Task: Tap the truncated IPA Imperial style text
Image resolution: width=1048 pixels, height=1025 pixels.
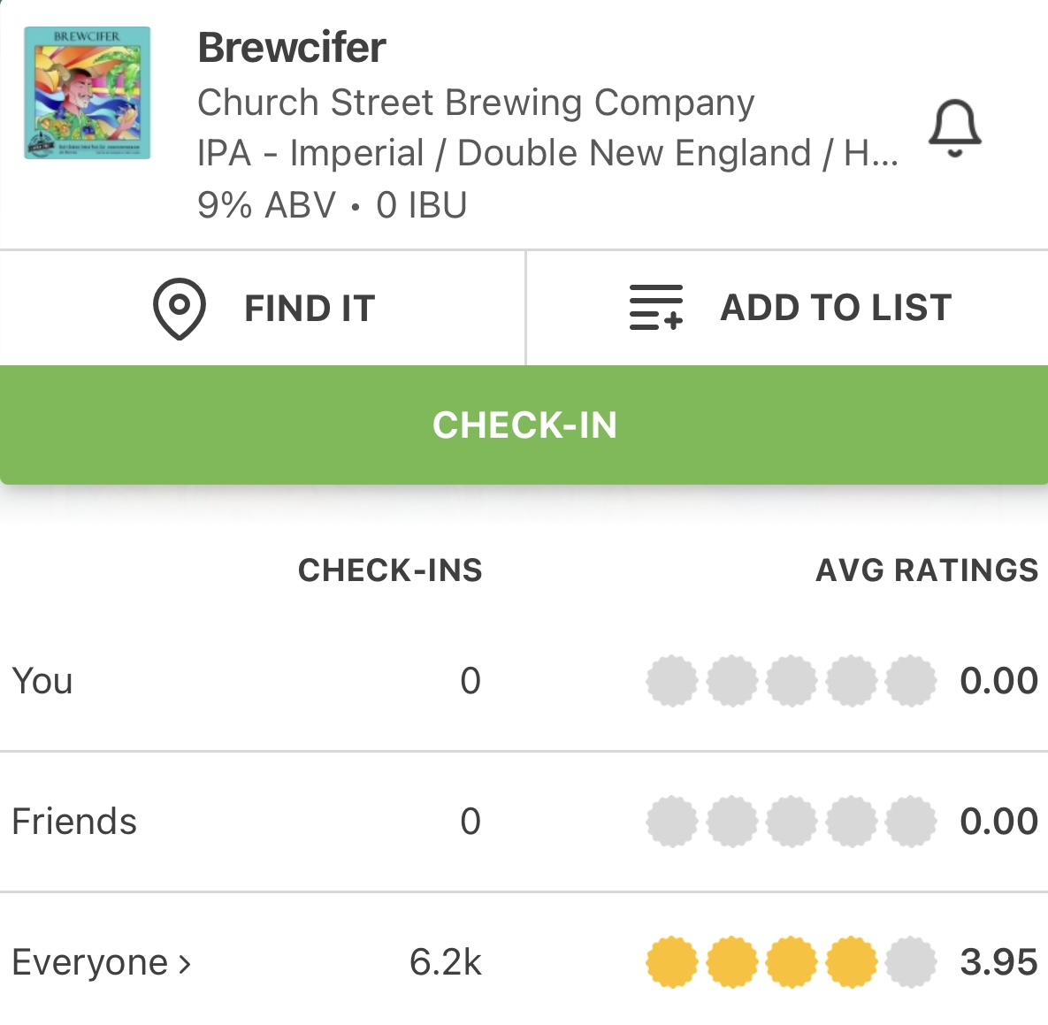Action: [x=547, y=153]
